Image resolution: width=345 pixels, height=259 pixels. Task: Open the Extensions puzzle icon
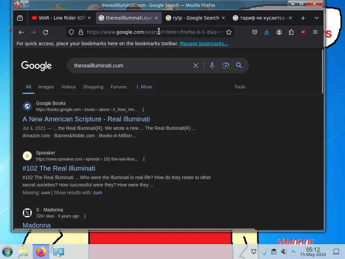click(291, 32)
